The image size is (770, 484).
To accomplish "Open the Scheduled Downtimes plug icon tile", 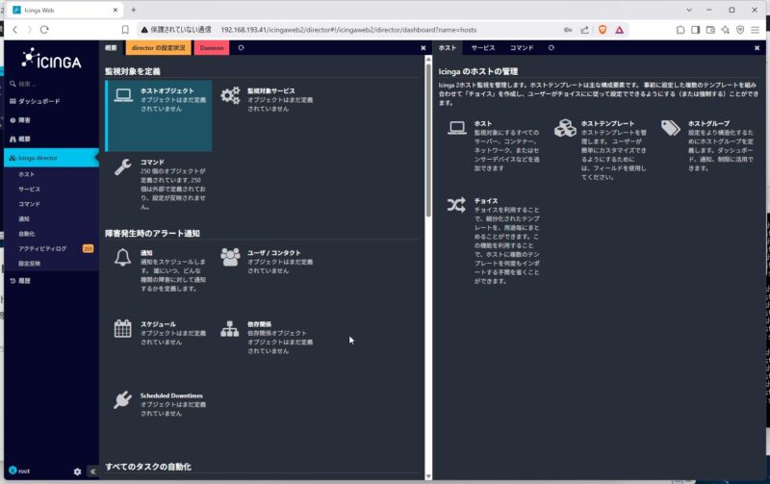I will (x=123, y=399).
